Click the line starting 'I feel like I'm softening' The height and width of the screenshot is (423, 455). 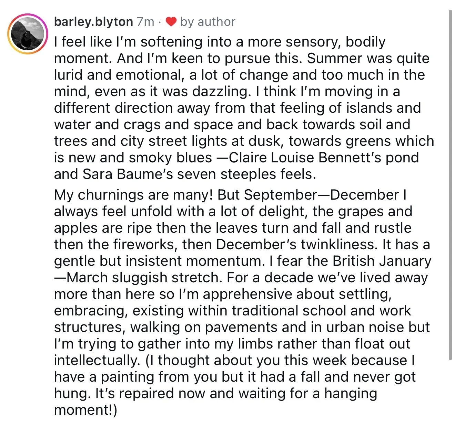(x=220, y=42)
